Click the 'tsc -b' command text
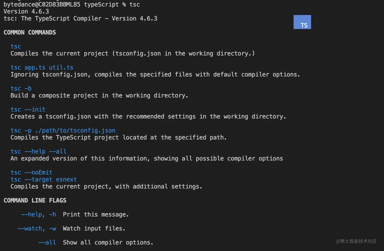This screenshot has height=251, width=384. coord(21,88)
